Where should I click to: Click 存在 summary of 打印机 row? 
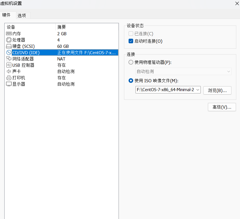click(62, 78)
